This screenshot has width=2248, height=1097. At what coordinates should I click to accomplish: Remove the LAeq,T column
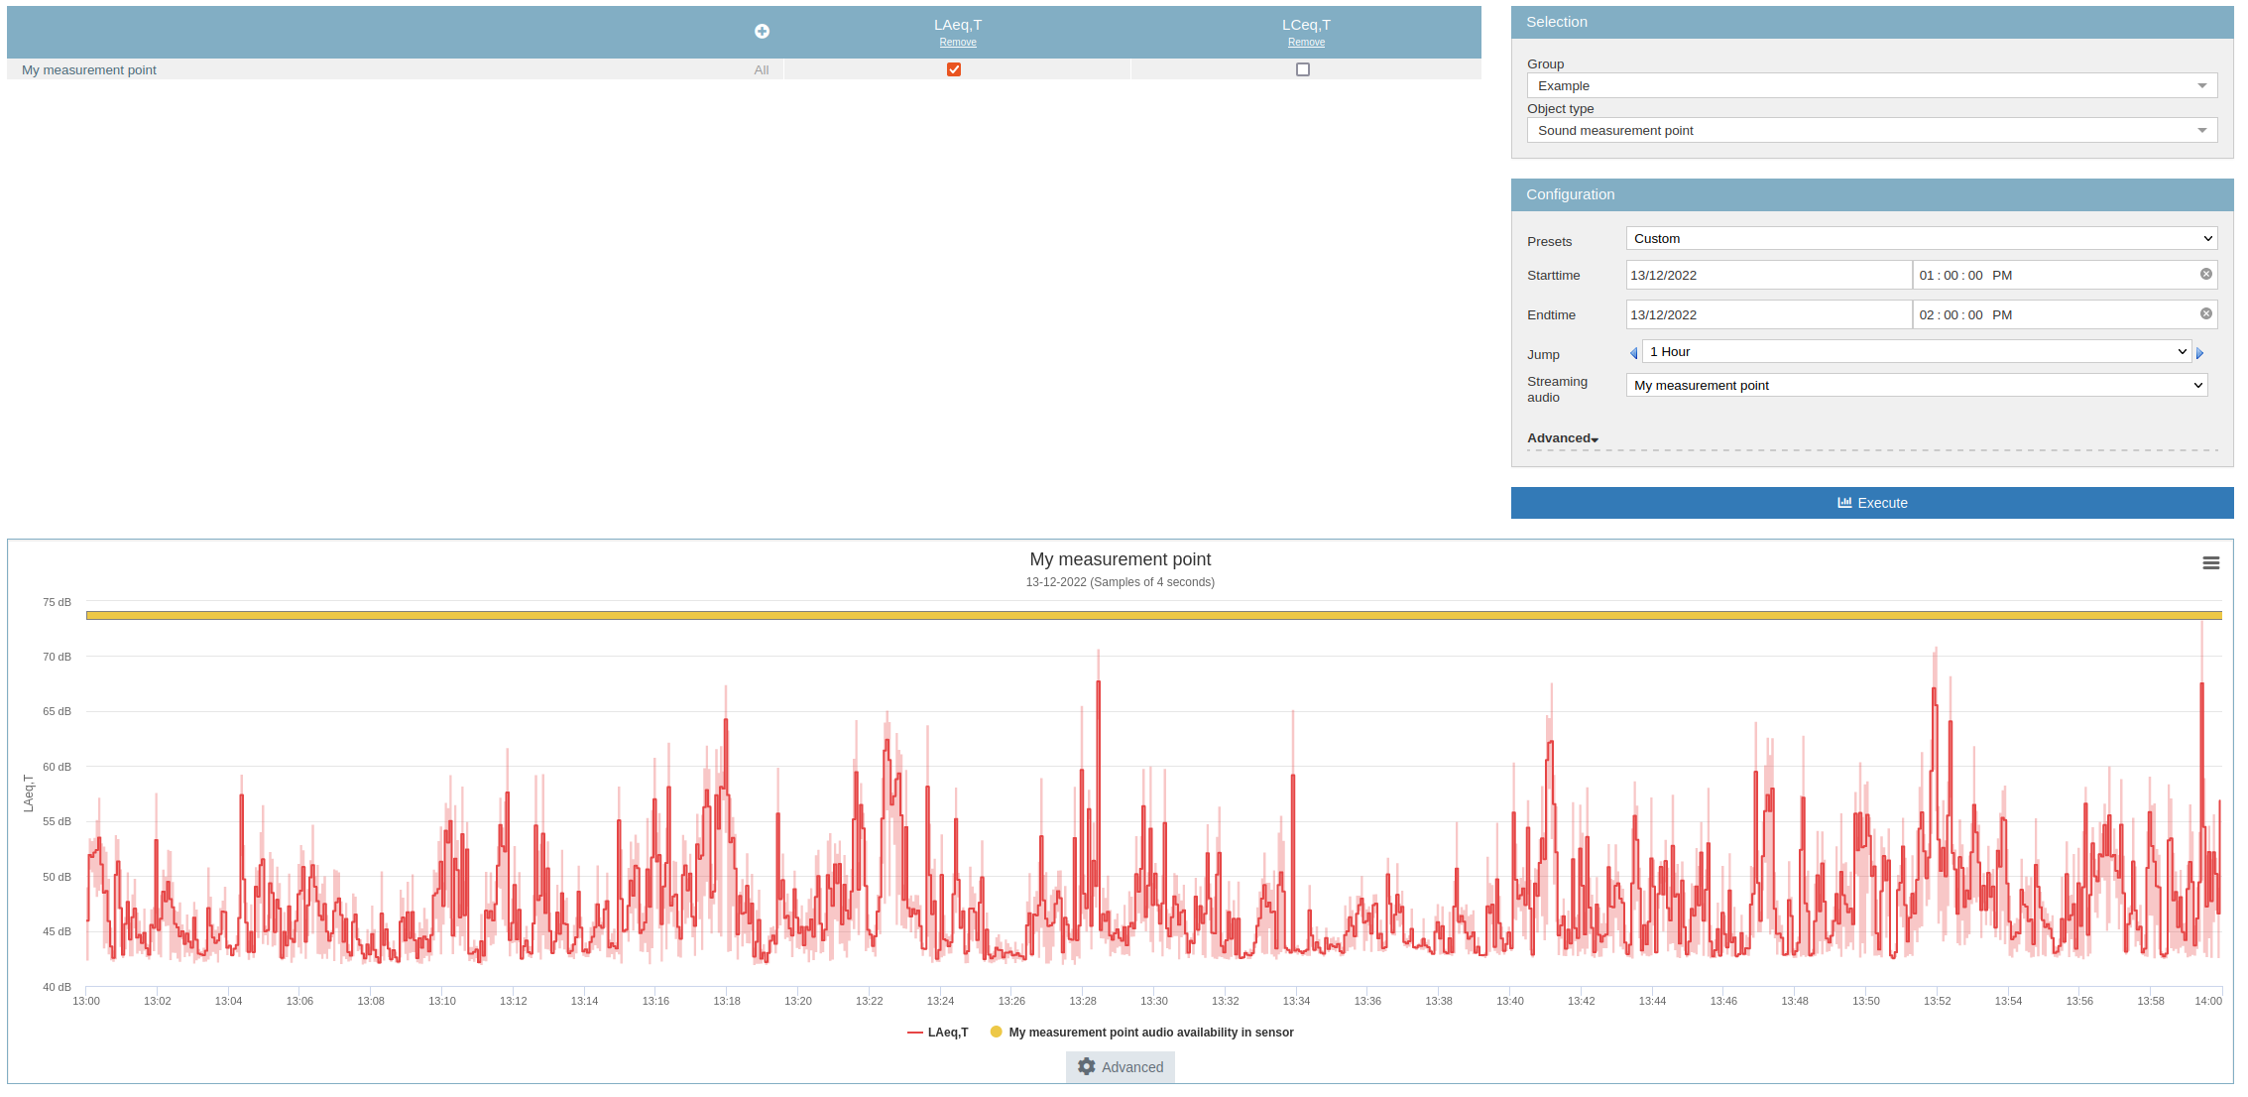click(958, 43)
